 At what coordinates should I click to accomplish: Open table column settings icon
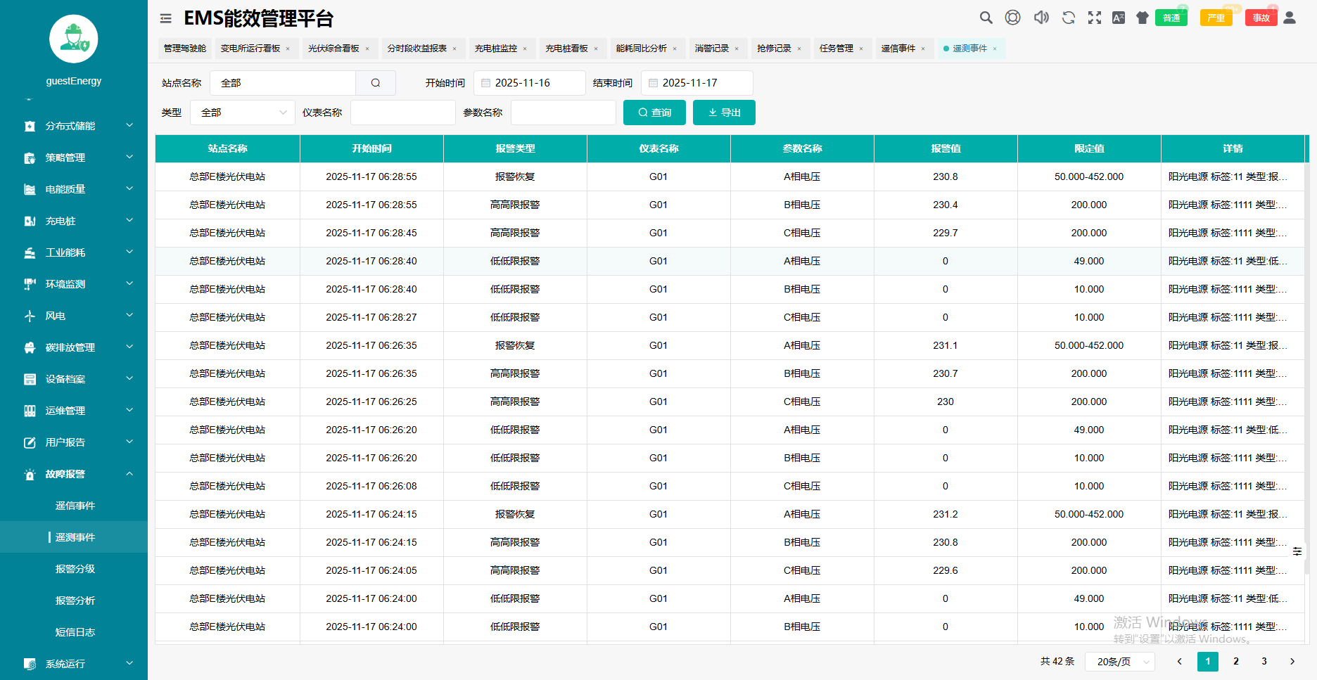tap(1297, 551)
